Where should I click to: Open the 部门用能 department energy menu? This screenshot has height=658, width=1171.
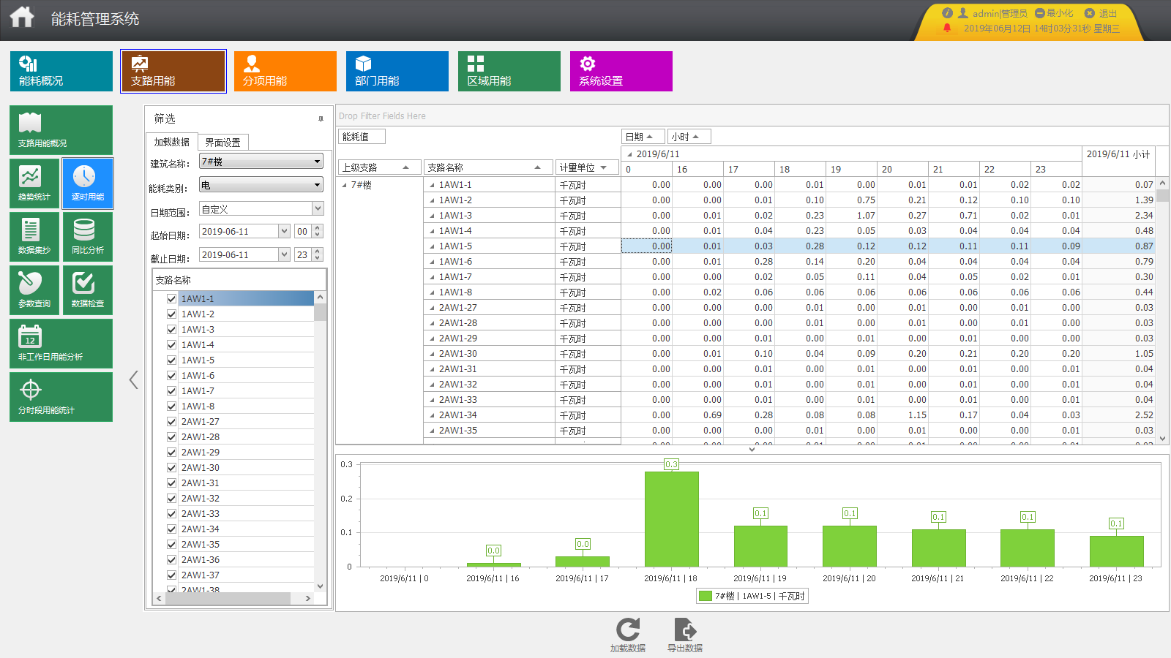[x=397, y=71]
